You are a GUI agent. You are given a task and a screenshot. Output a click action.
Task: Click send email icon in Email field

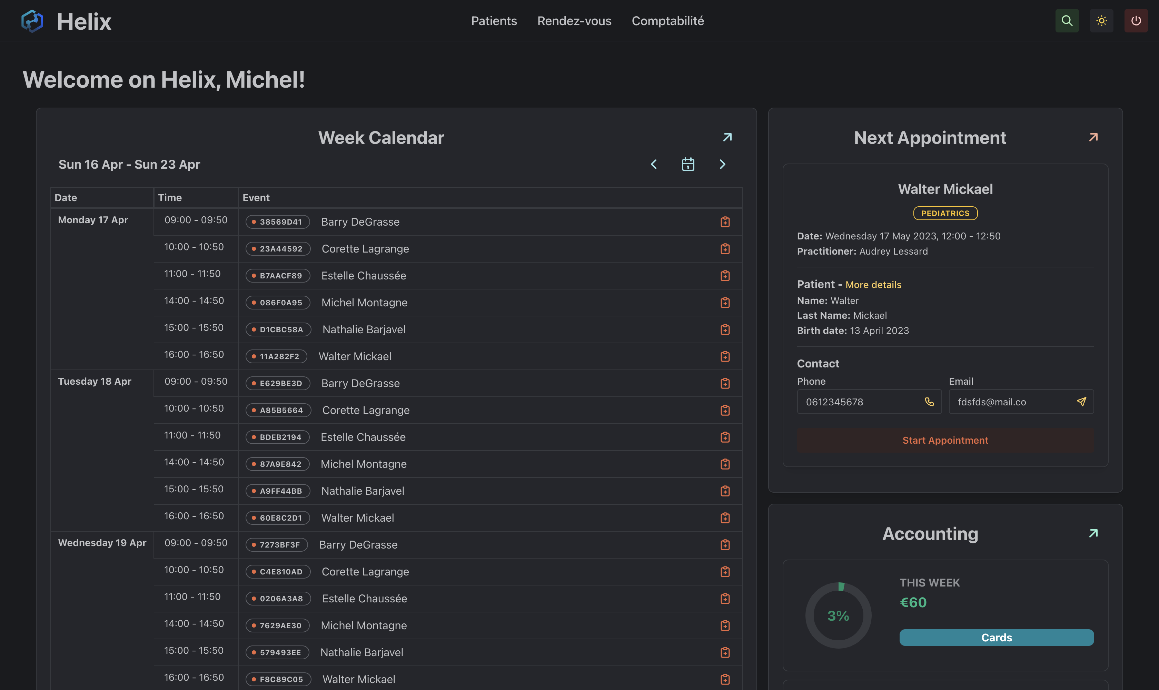pos(1081,402)
